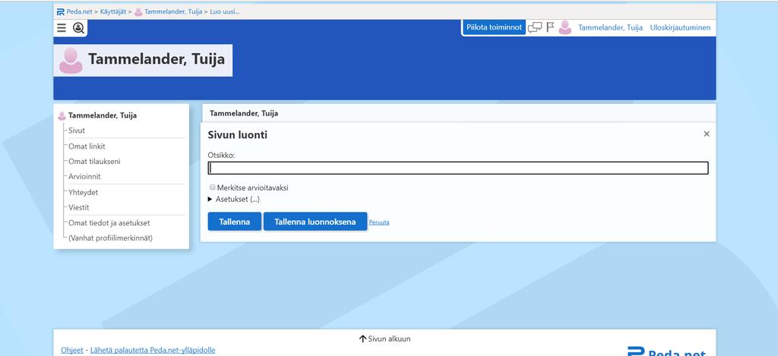This screenshot has height=356, width=778.
Task: Open Viestit in the sidebar
Action: (79, 207)
